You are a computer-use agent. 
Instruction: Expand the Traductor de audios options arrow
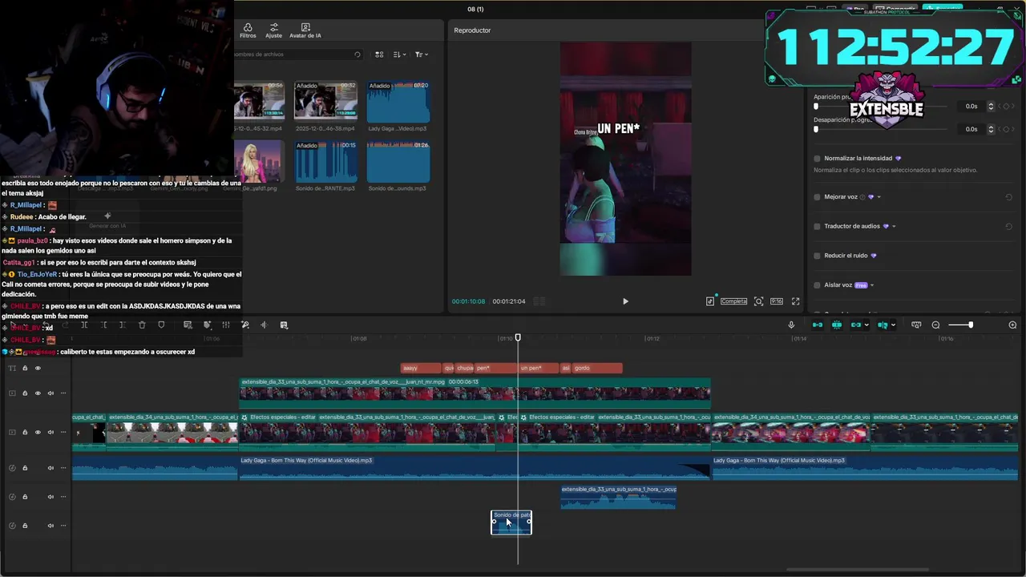pos(894,227)
